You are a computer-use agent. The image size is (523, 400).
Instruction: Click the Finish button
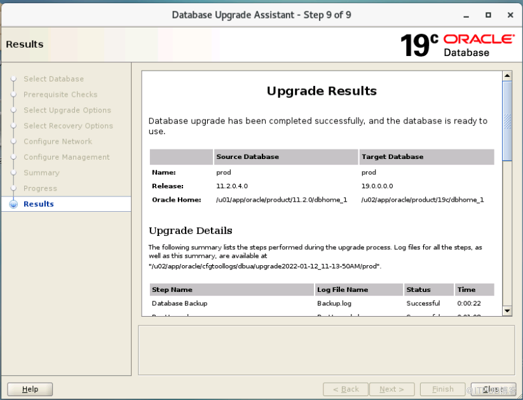(442, 389)
